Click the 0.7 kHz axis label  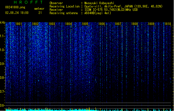click(x=2, y=92)
